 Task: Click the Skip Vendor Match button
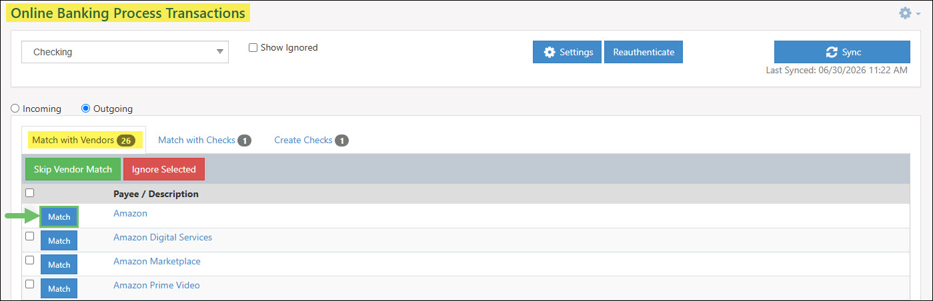click(x=73, y=169)
